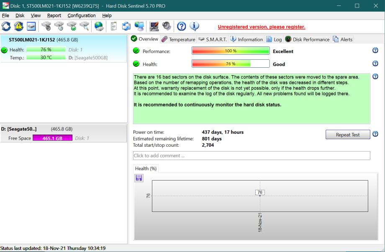Click the Estimated remaining lifetime label

(163, 139)
